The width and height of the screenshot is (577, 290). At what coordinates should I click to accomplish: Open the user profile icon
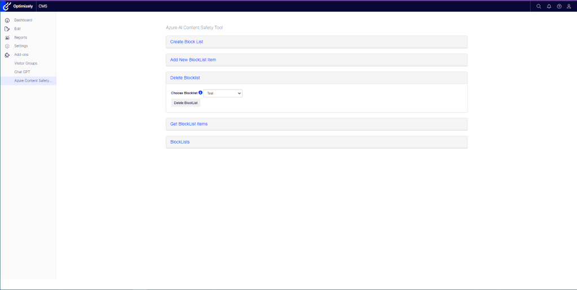coord(569,6)
